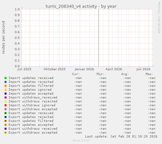Screen dimensions: 162x144
Task: Click the 'Cur:' column header
Action: point(76,74)
